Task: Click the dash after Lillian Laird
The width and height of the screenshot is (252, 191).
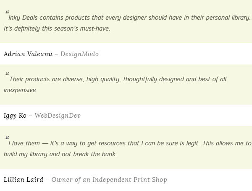Action: pyautogui.click(x=47, y=180)
